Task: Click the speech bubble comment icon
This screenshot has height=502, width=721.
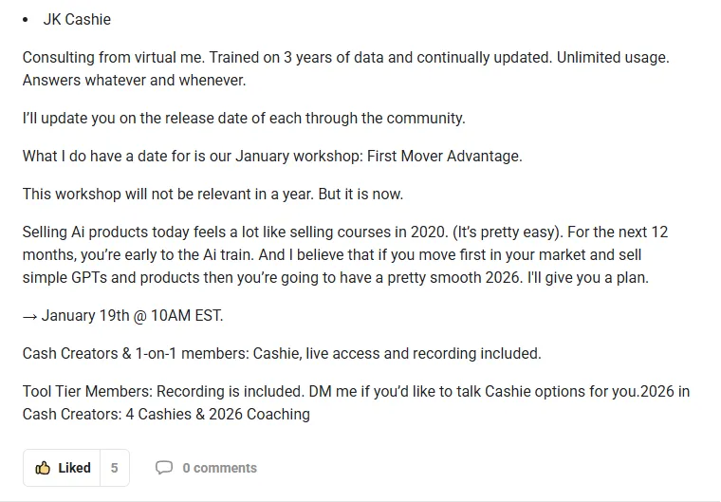Action: point(164,468)
